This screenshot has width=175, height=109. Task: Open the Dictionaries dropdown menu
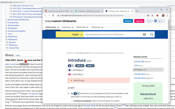click(x=52, y=27)
